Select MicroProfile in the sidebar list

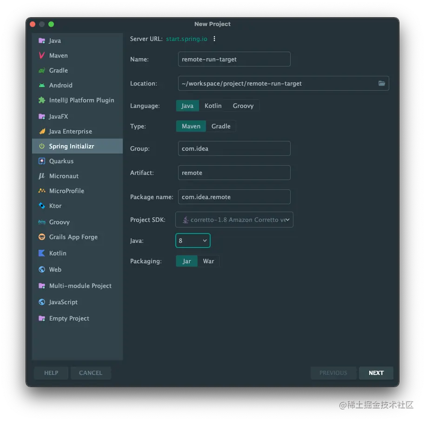(x=77, y=191)
